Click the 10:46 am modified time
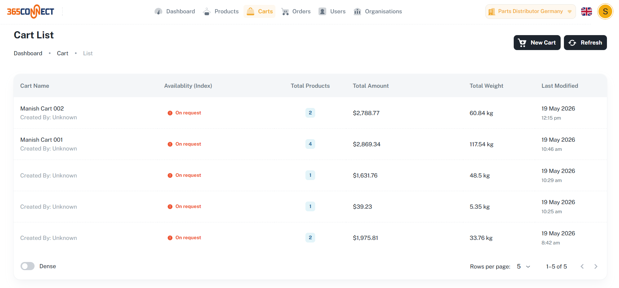The image size is (619, 288). (552, 149)
